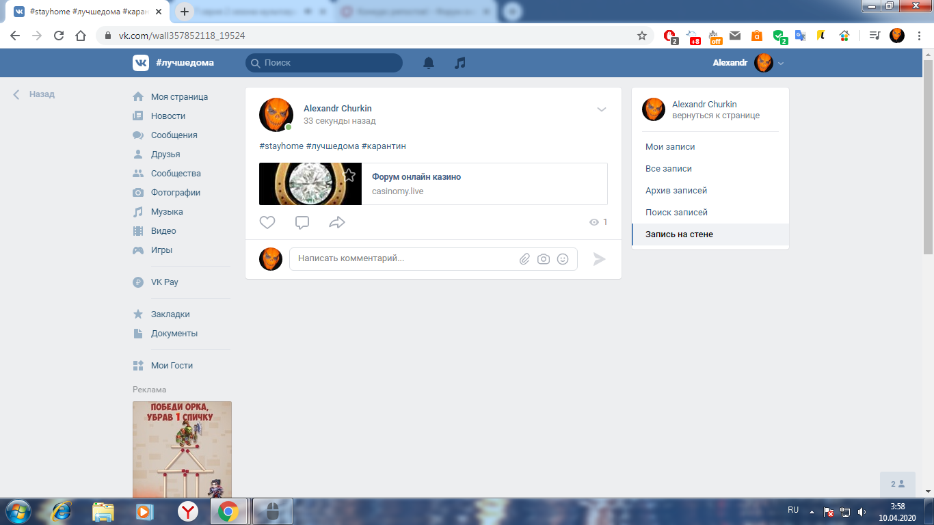
Task: Expand the Alexandr account dropdown in header
Action: (x=781, y=63)
